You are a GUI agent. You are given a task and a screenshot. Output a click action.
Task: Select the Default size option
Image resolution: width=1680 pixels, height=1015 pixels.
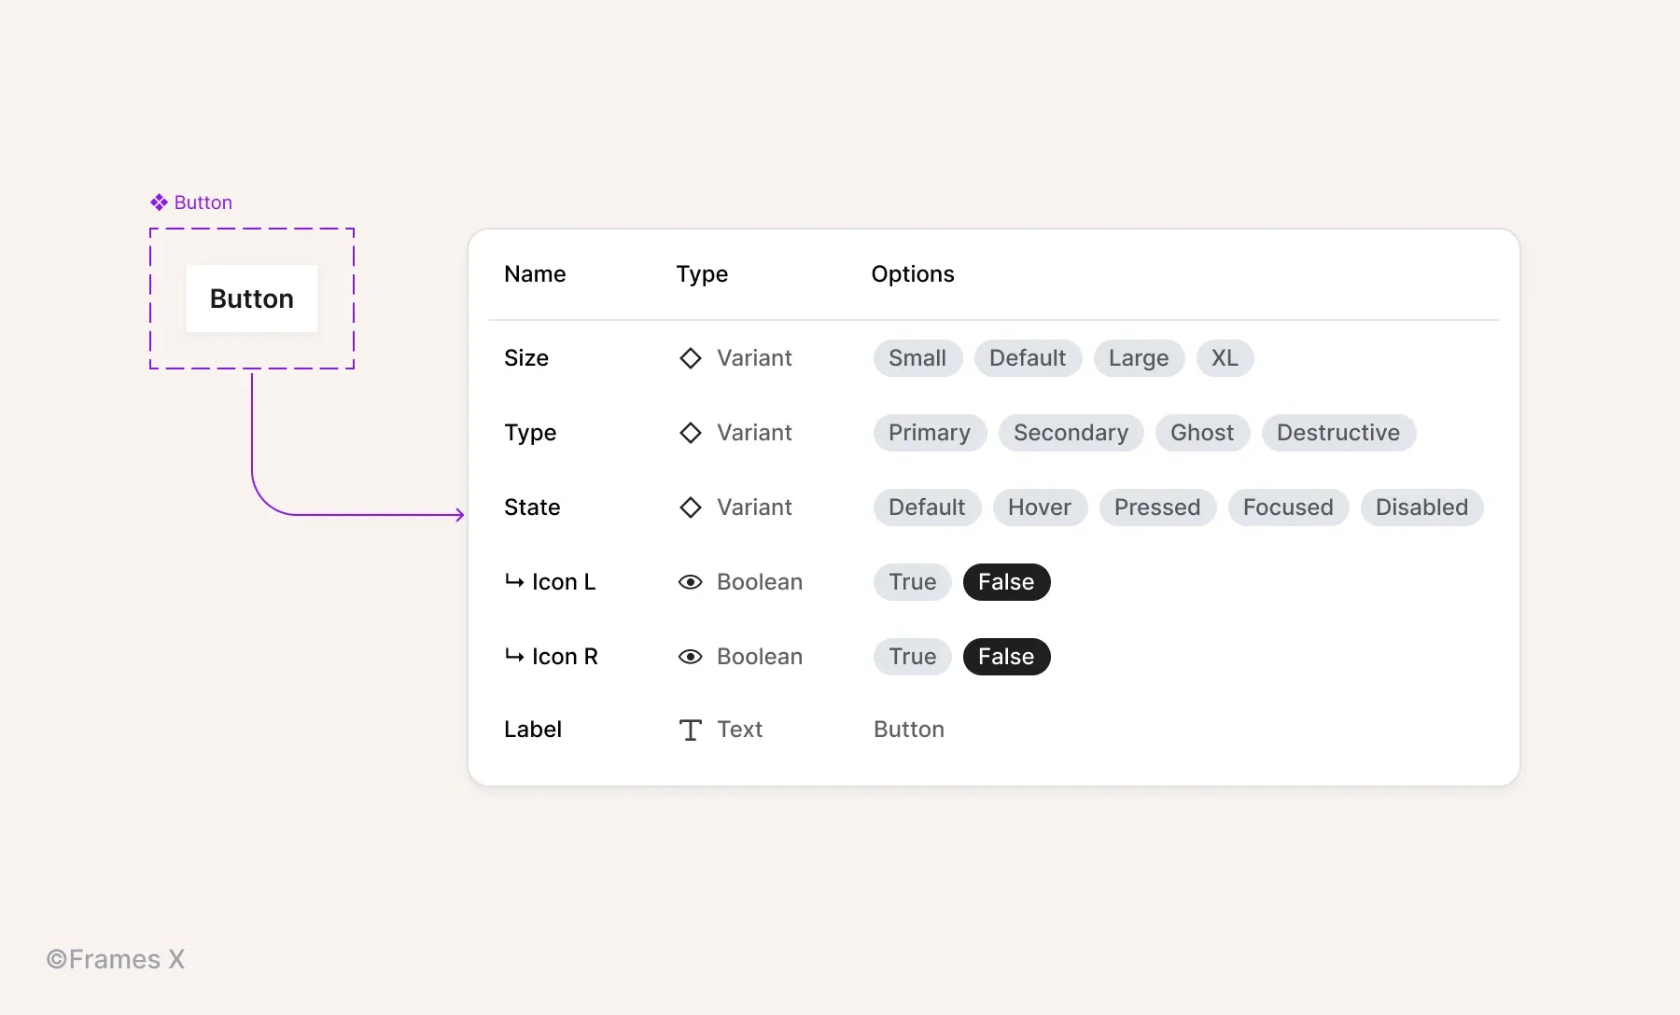point(1028,358)
